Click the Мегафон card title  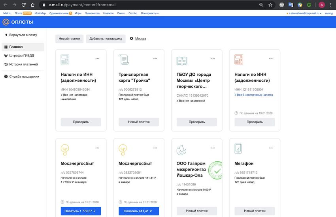(244, 164)
